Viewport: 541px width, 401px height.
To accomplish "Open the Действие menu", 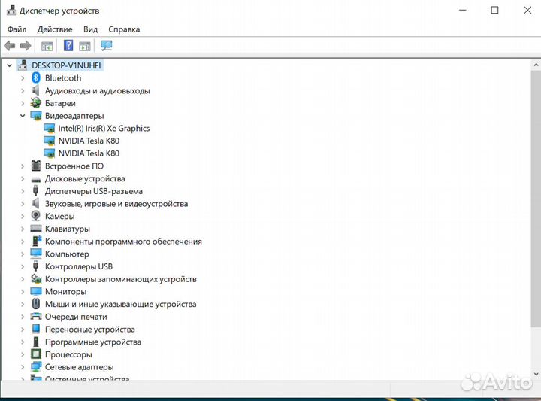I will click(55, 29).
